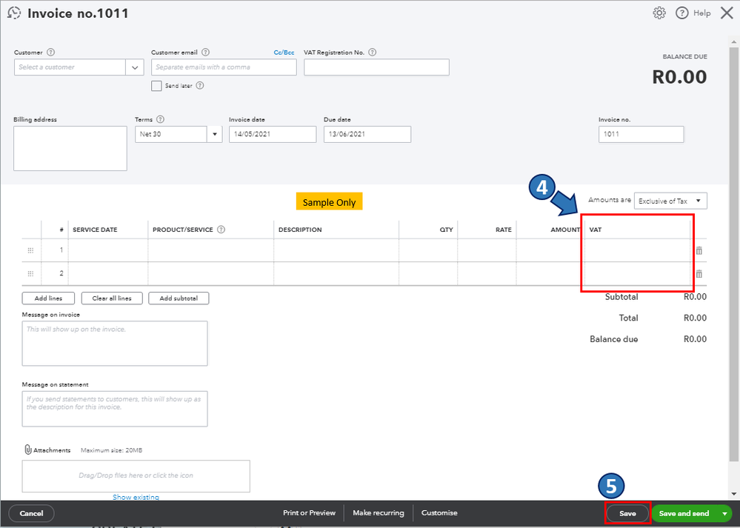Expand the Select a customer dropdown arrow
This screenshot has height=528, width=740.
tap(135, 67)
